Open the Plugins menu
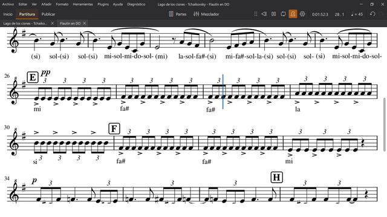Image resolution: width=387 pixels, height=217 pixels. click(103, 4)
